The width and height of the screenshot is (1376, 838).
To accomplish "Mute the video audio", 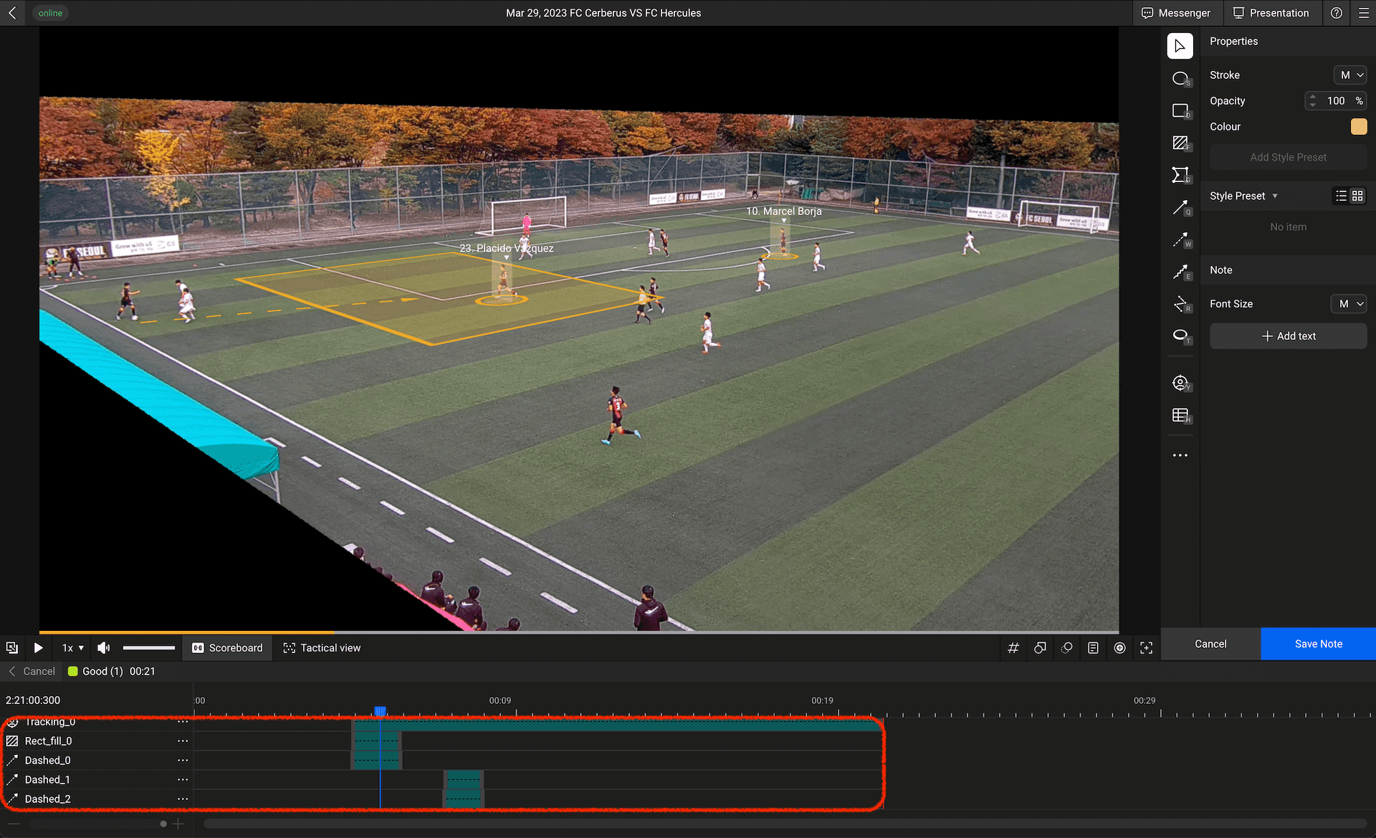I will 104,648.
